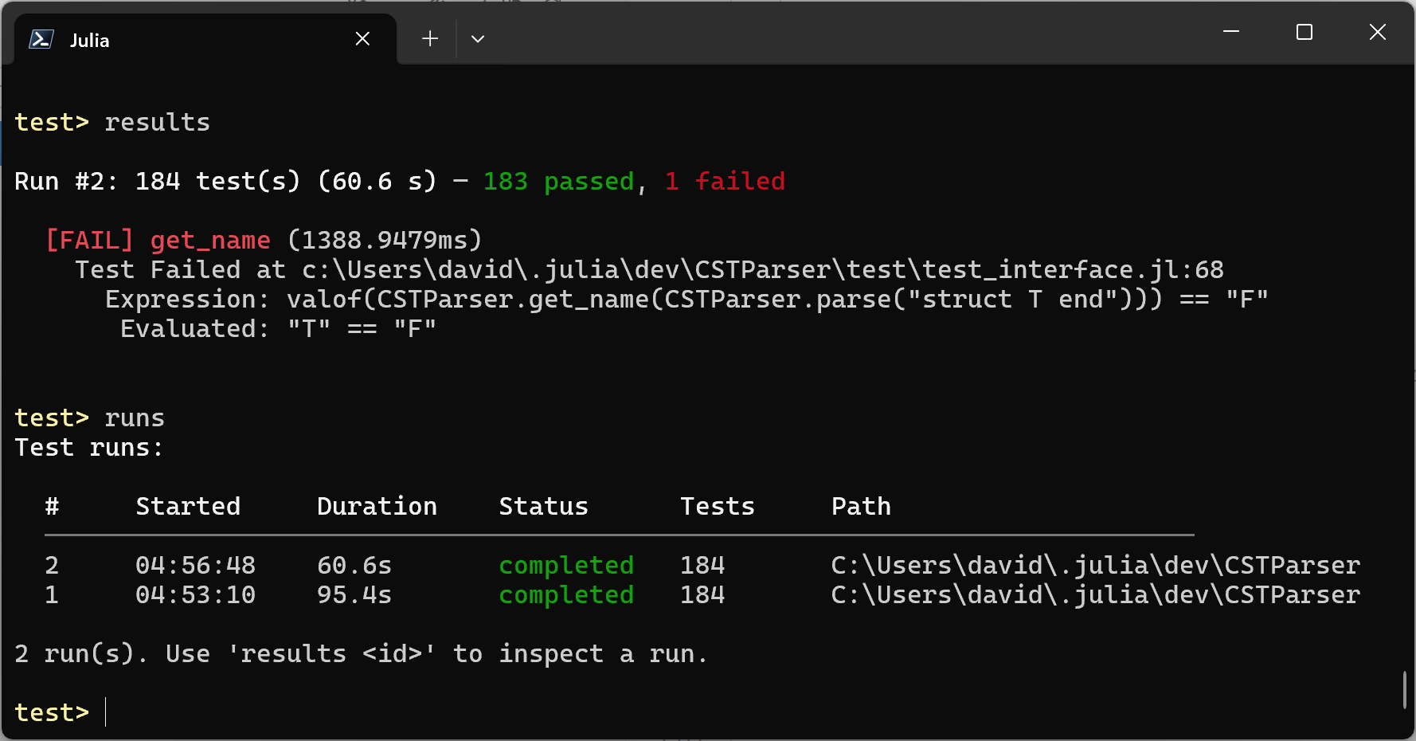Click the completed status of run 2
Screen dimensions: 1416x741
(565, 565)
